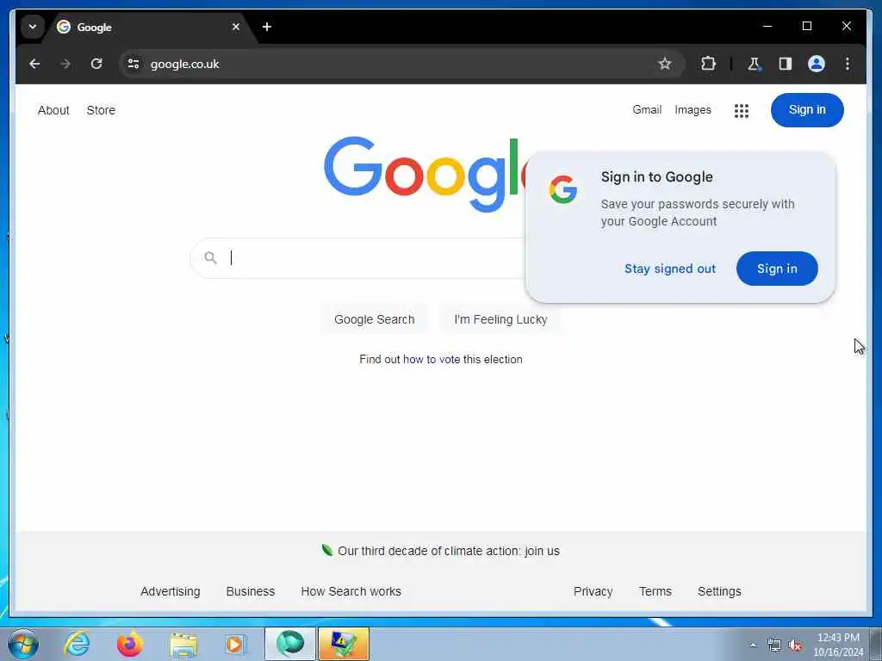Screen dimensions: 882x661
Task: Open Chrome's three-dot menu
Action: click(848, 64)
